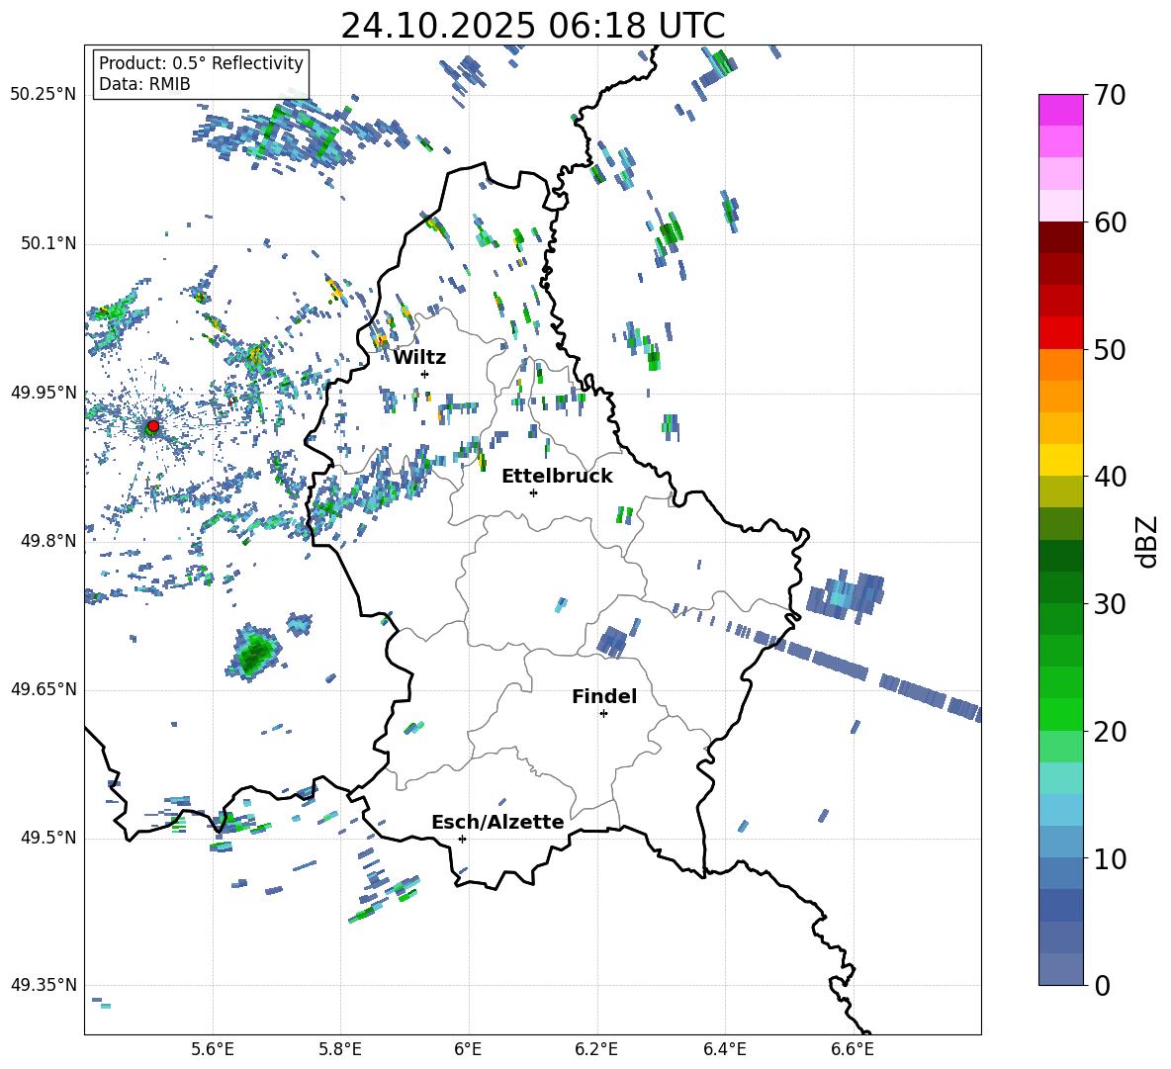Click the bright red 50 dBZ color band
Screen dimensions: 1171x1069
pyautogui.click(x=1060, y=333)
